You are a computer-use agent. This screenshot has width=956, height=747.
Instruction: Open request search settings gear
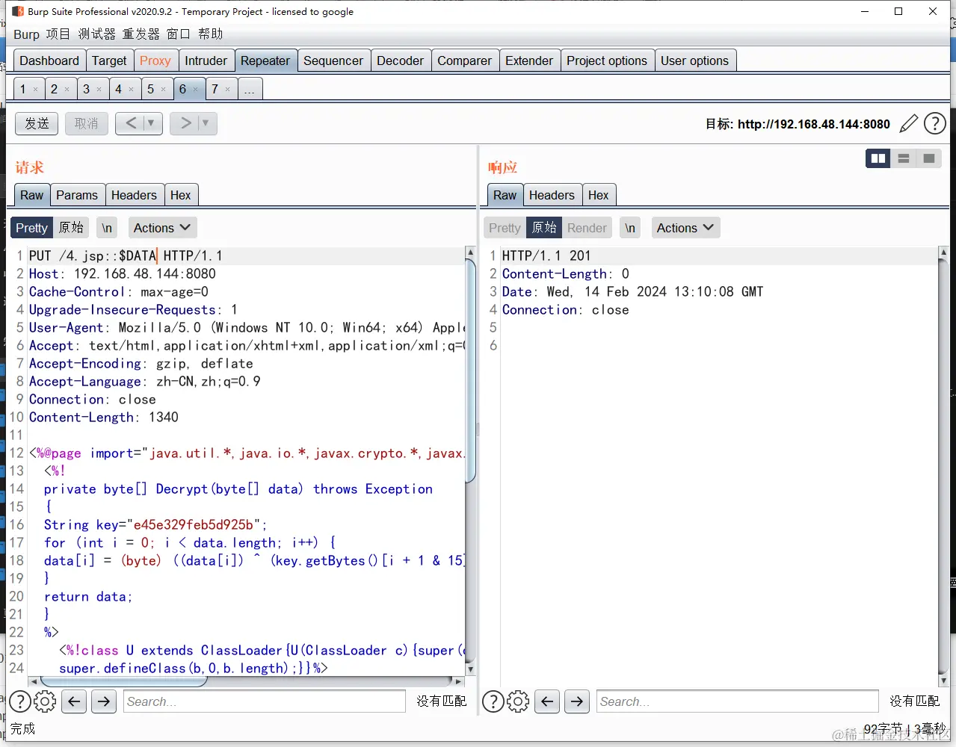click(45, 701)
